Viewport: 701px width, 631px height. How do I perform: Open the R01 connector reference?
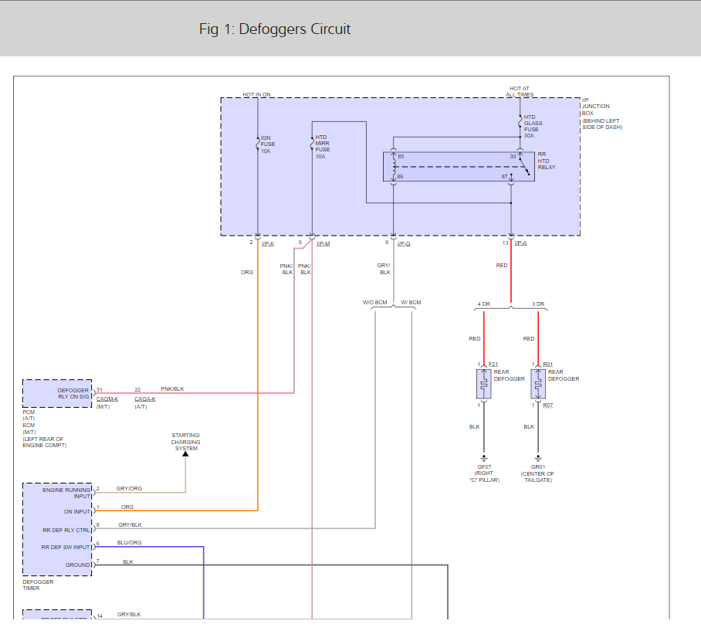coord(547,365)
